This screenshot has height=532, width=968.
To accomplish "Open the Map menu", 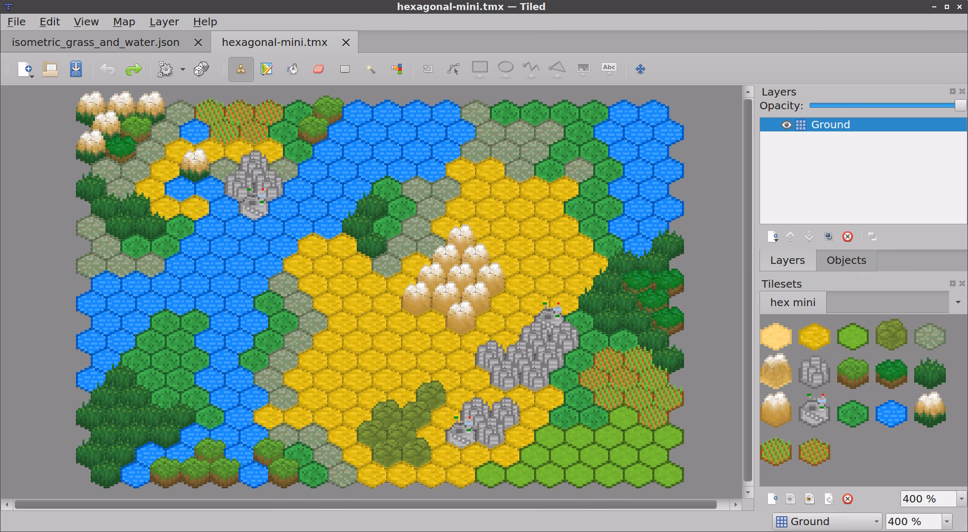I will tap(124, 22).
